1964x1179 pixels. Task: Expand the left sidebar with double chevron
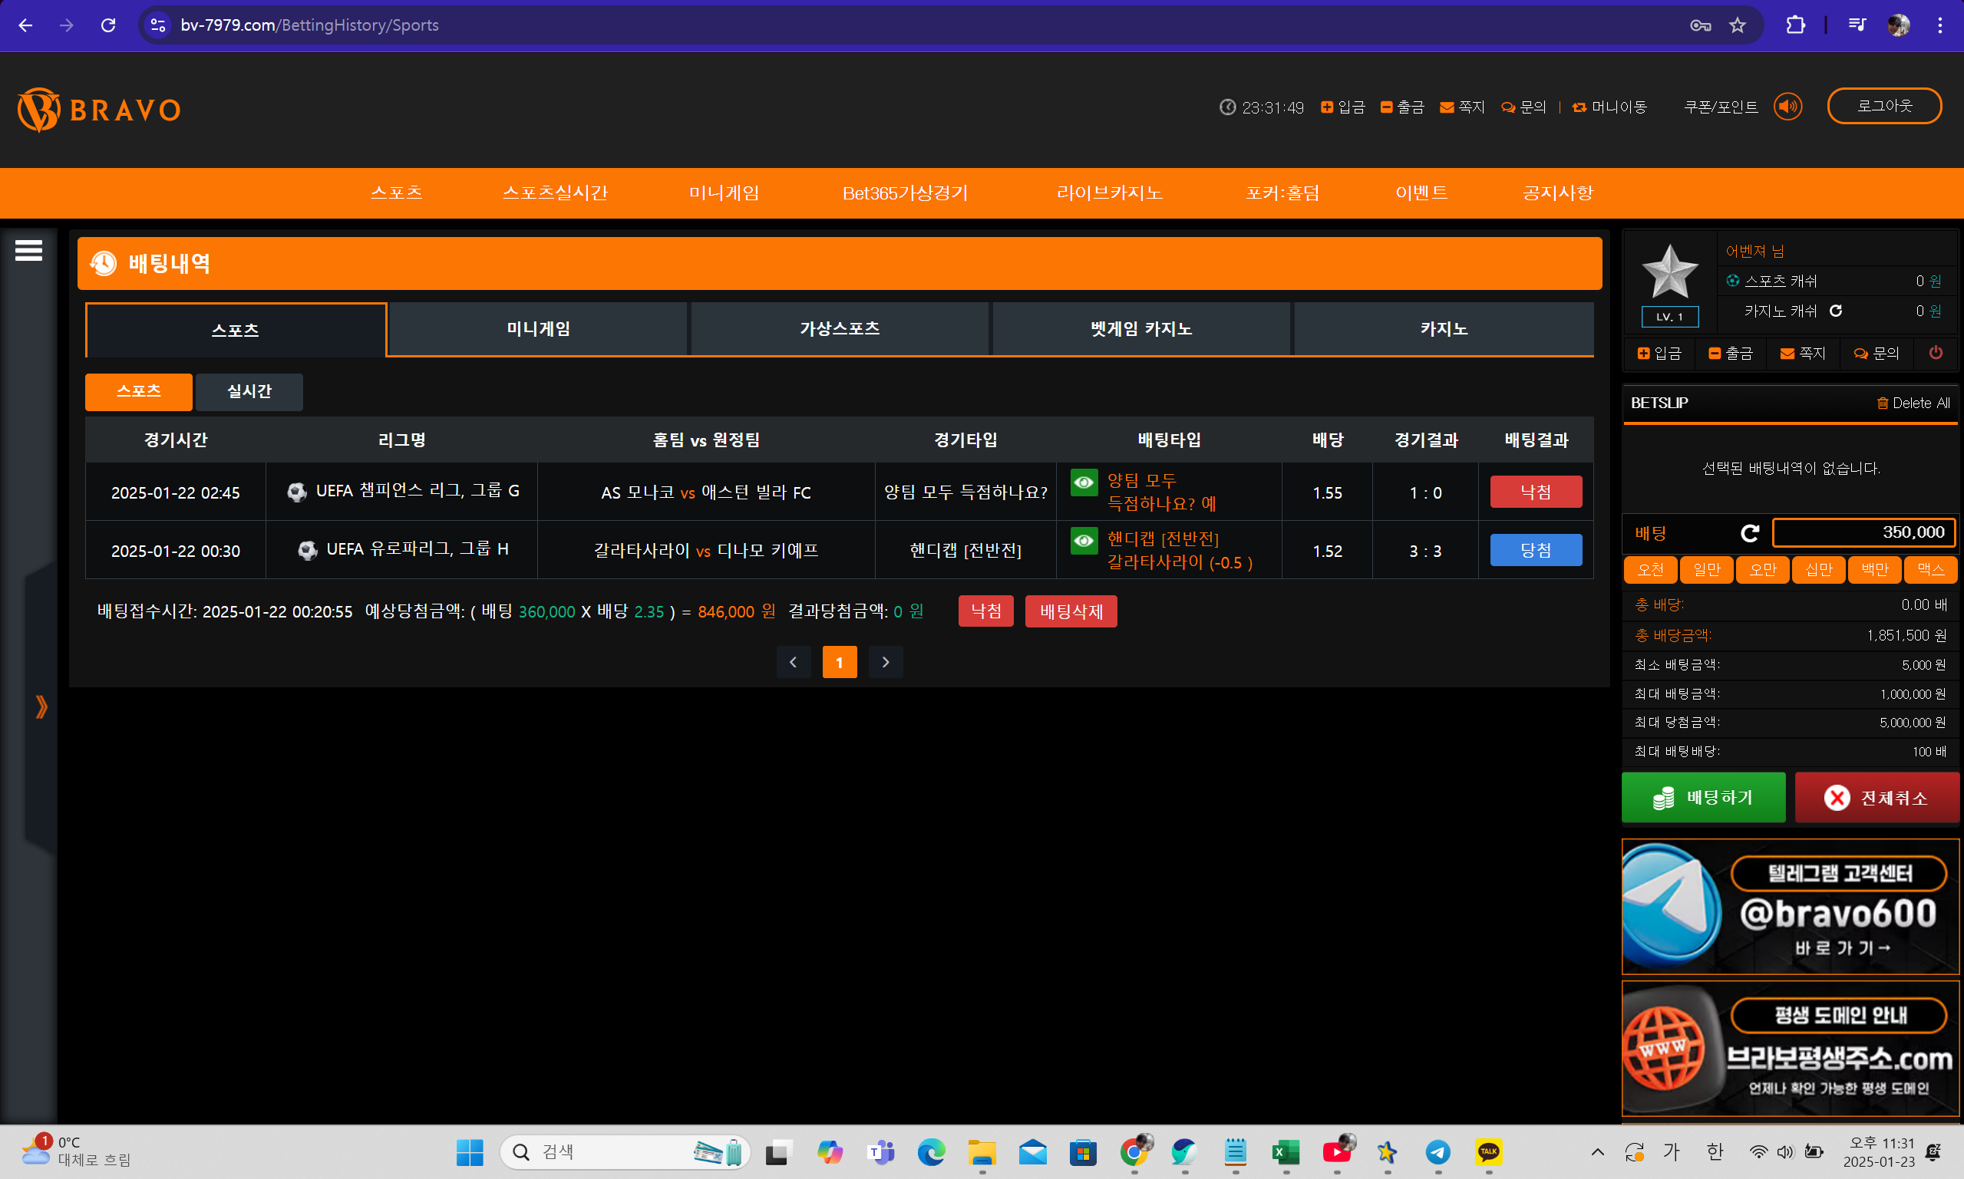[41, 706]
